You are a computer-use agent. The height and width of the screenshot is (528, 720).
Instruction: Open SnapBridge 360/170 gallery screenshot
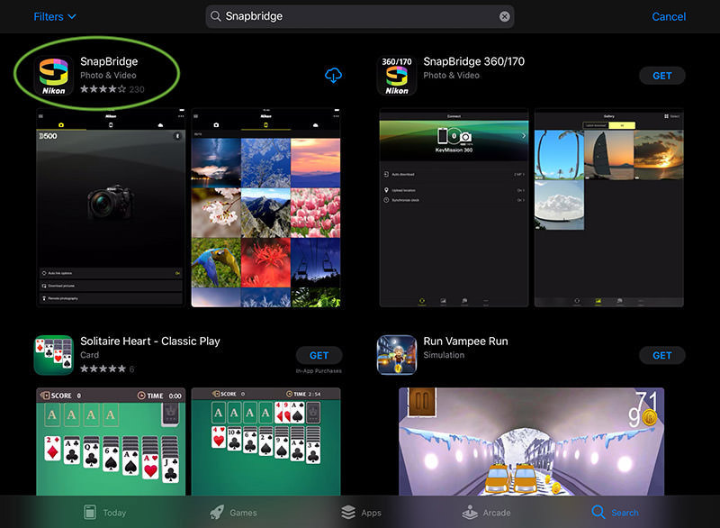pos(609,208)
